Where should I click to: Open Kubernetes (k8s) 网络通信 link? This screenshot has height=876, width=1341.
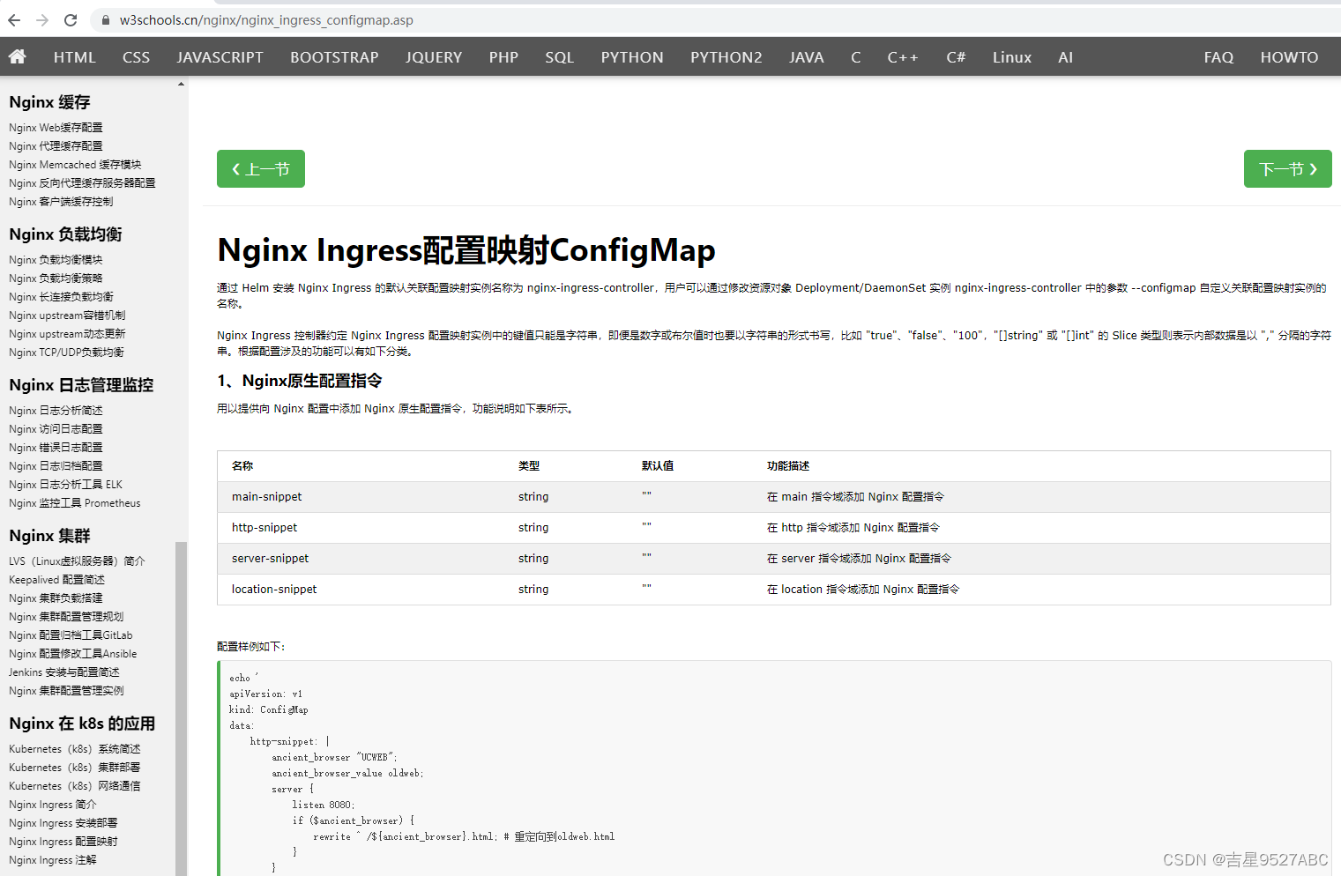pos(75,786)
